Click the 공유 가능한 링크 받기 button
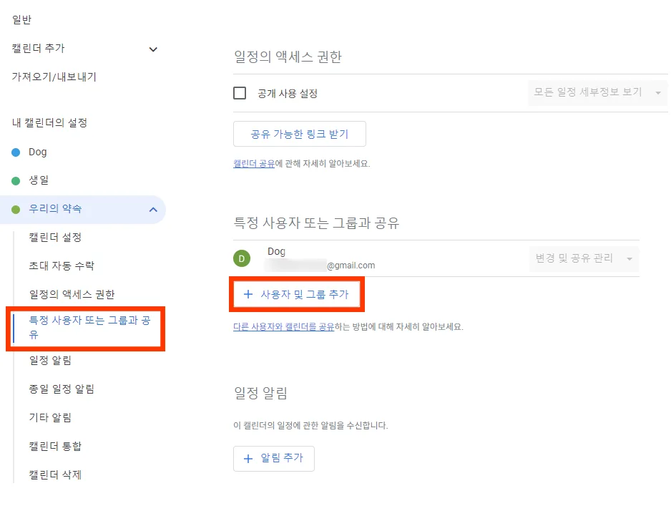This screenshot has width=671, height=506. pyautogui.click(x=300, y=134)
